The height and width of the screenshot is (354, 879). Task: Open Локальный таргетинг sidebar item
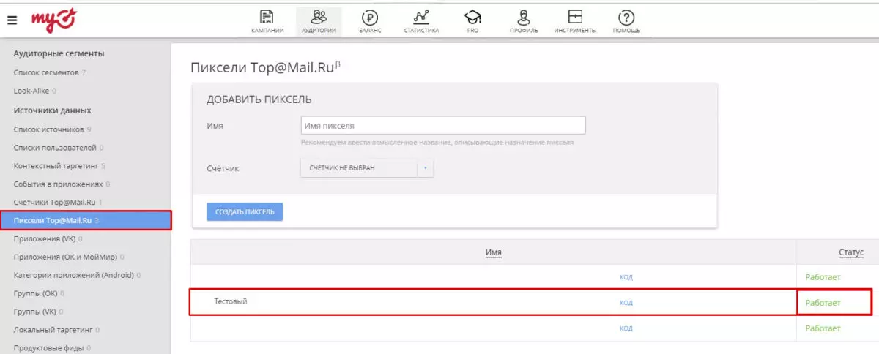[53, 330]
